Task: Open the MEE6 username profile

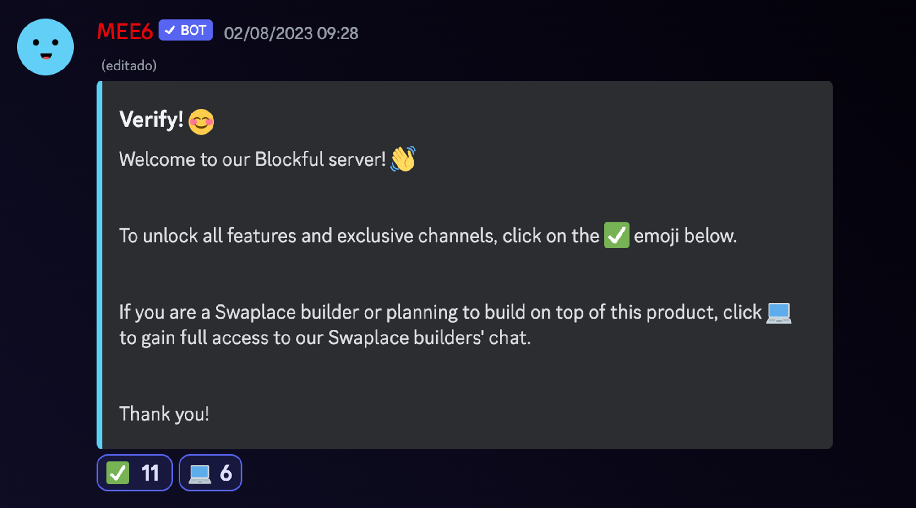Action: click(x=125, y=32)
